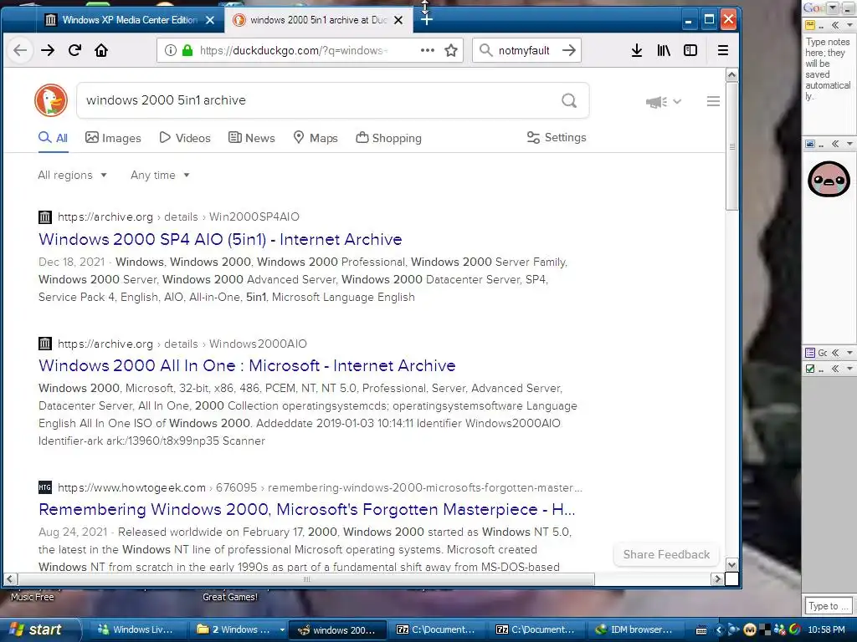Open the Firefox hamburger menu
The width and height of the screenshot is (857, 642).
722,50
